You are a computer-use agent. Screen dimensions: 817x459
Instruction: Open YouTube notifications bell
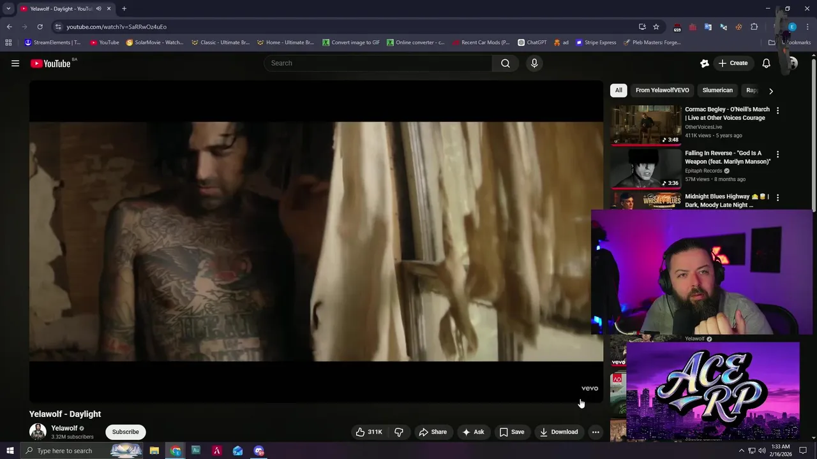[x=766, y=63]
